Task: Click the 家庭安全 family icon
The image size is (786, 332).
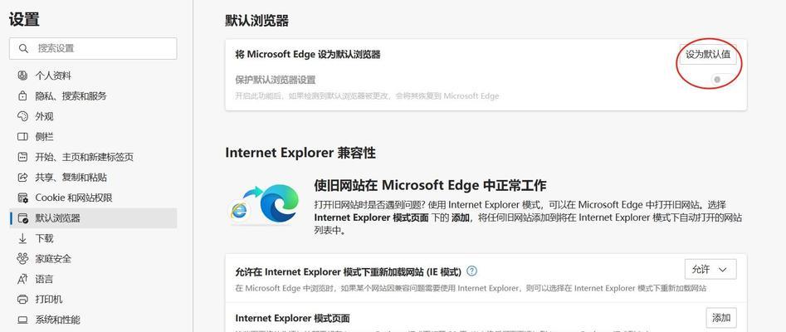Action: (x=22, y=259)
